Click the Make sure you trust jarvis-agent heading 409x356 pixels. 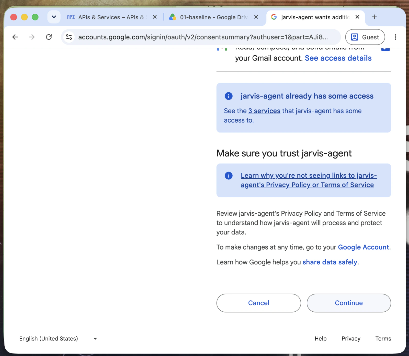coord(284,153)
